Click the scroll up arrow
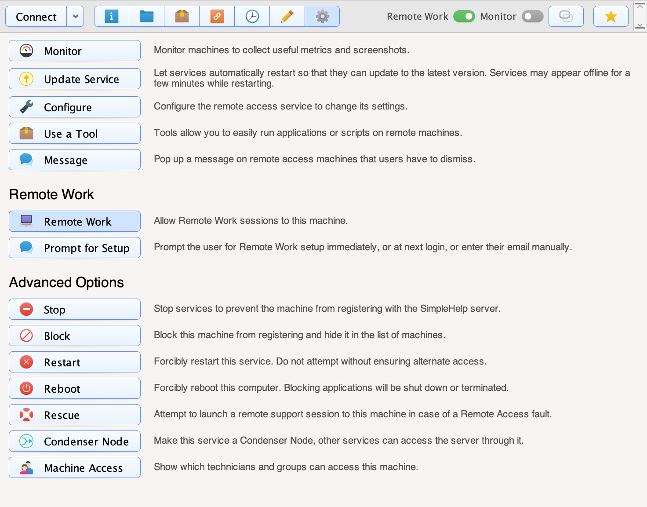This screenshot has width=647, height=507. pyautogui.click(x=640, y=7)
